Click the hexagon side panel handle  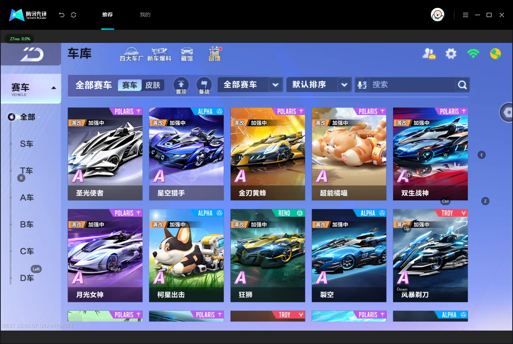[x=506, y=112]
